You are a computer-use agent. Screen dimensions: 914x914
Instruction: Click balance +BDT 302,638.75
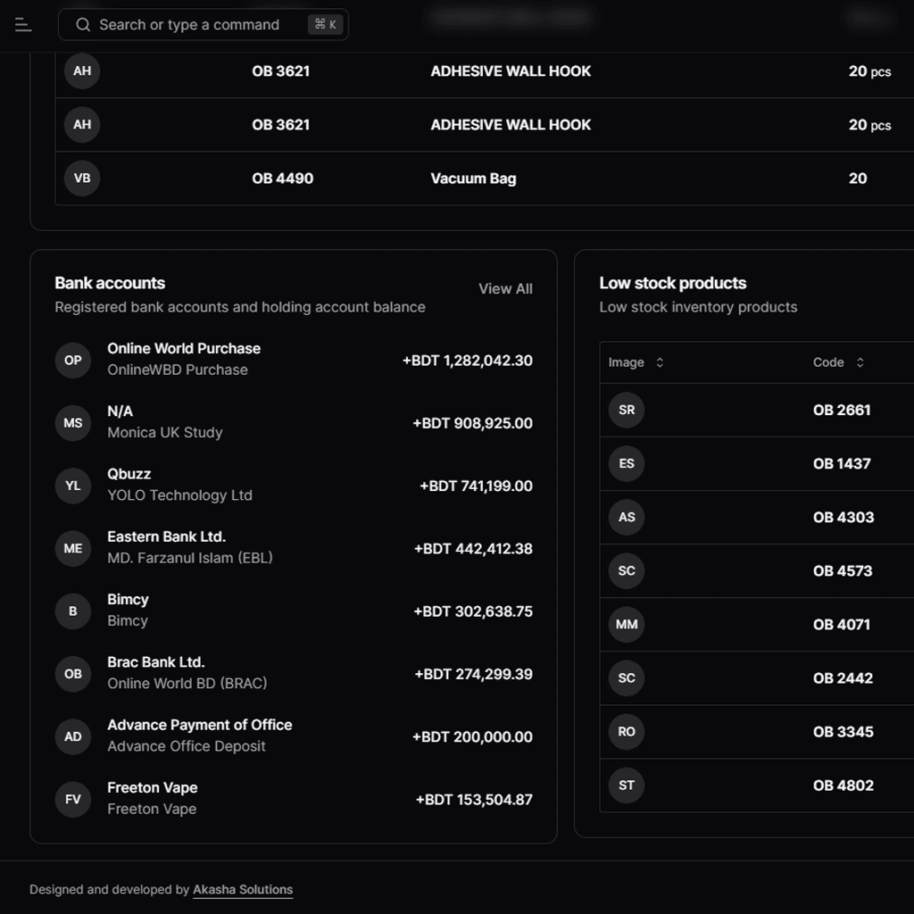[473, 611]
